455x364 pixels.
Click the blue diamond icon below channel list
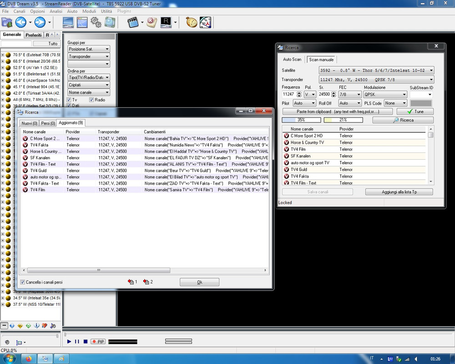(x=12, y=326)
